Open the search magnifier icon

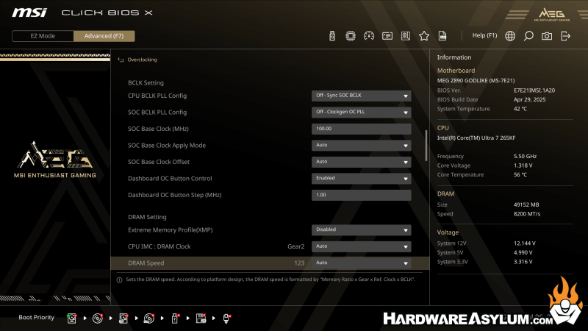[x=528, y=36]
